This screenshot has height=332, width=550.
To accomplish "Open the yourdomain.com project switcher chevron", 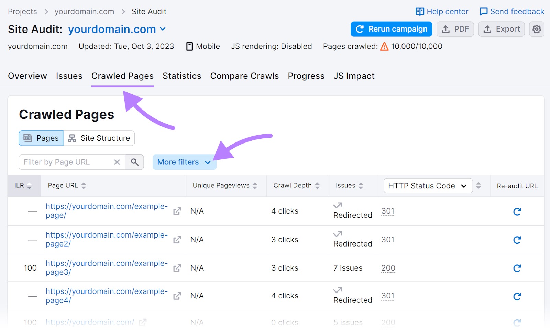I will [x=163, y=29].
